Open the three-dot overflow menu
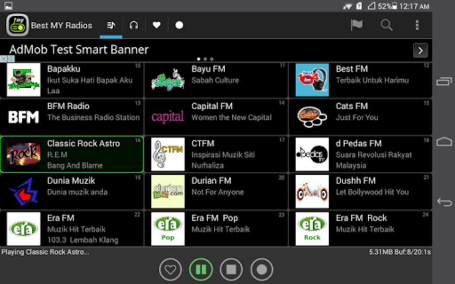Image resolution: width=455 pixels, height=284 pixels. 417,25
